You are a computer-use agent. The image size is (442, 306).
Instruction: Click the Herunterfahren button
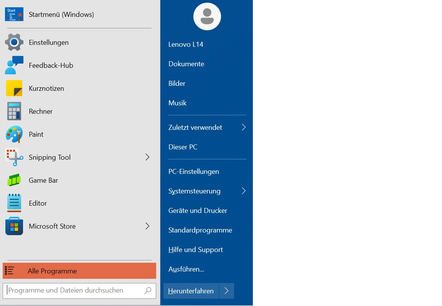coord(191,291)
